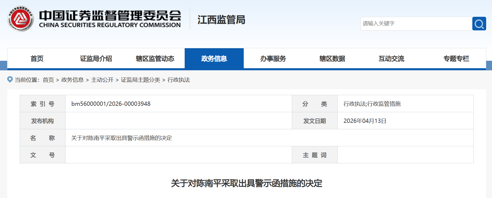Click the magnifier search icon button
Viewport: 492px width, 198px height.
(479, 24)
